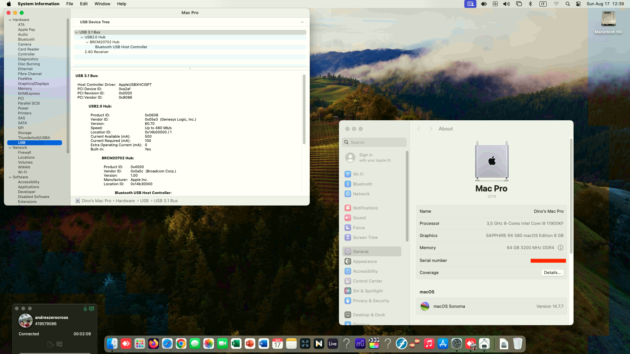The height and width of the screenshot is (354, 630).
Task: Open the Edit menu
Action: click(x=84, y=4)
